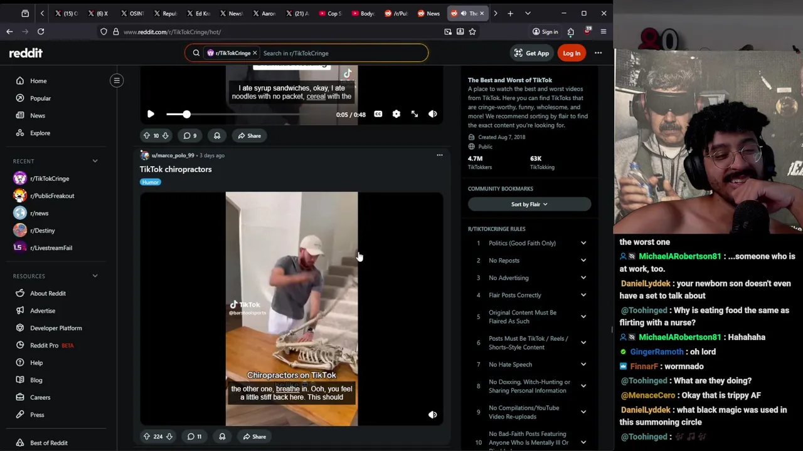Play the top video
The height and width of the screenshot is (451, 803).
(151, 114)
